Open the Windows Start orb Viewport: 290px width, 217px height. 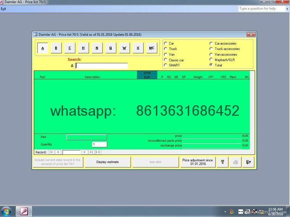(x=7, y=211)
